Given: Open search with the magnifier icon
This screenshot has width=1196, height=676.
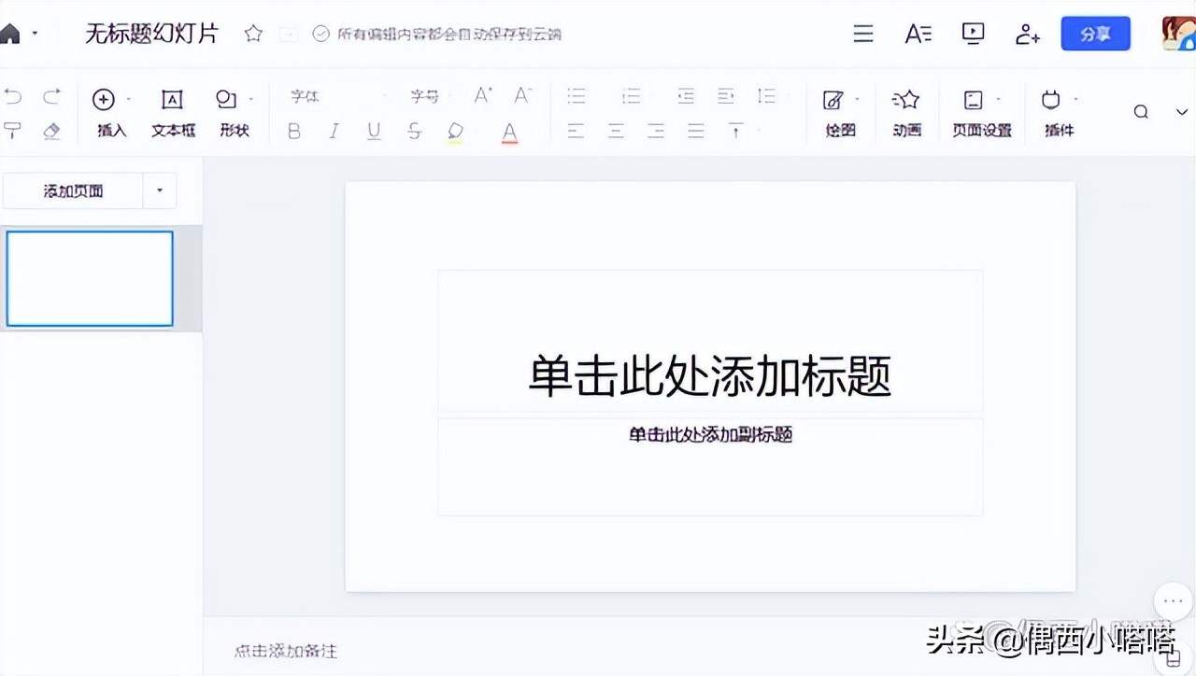Looking at the screenshot, I should click(1140, 110).
